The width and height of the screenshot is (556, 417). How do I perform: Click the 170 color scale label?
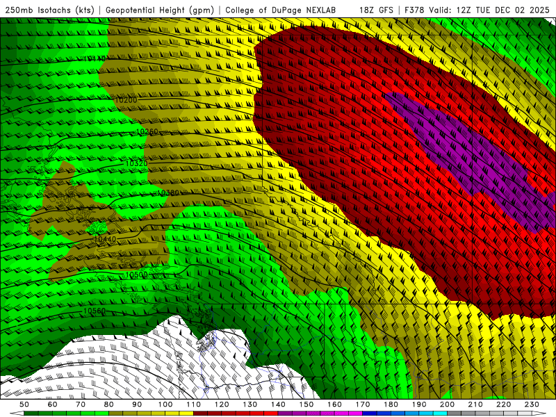[363, 404]
